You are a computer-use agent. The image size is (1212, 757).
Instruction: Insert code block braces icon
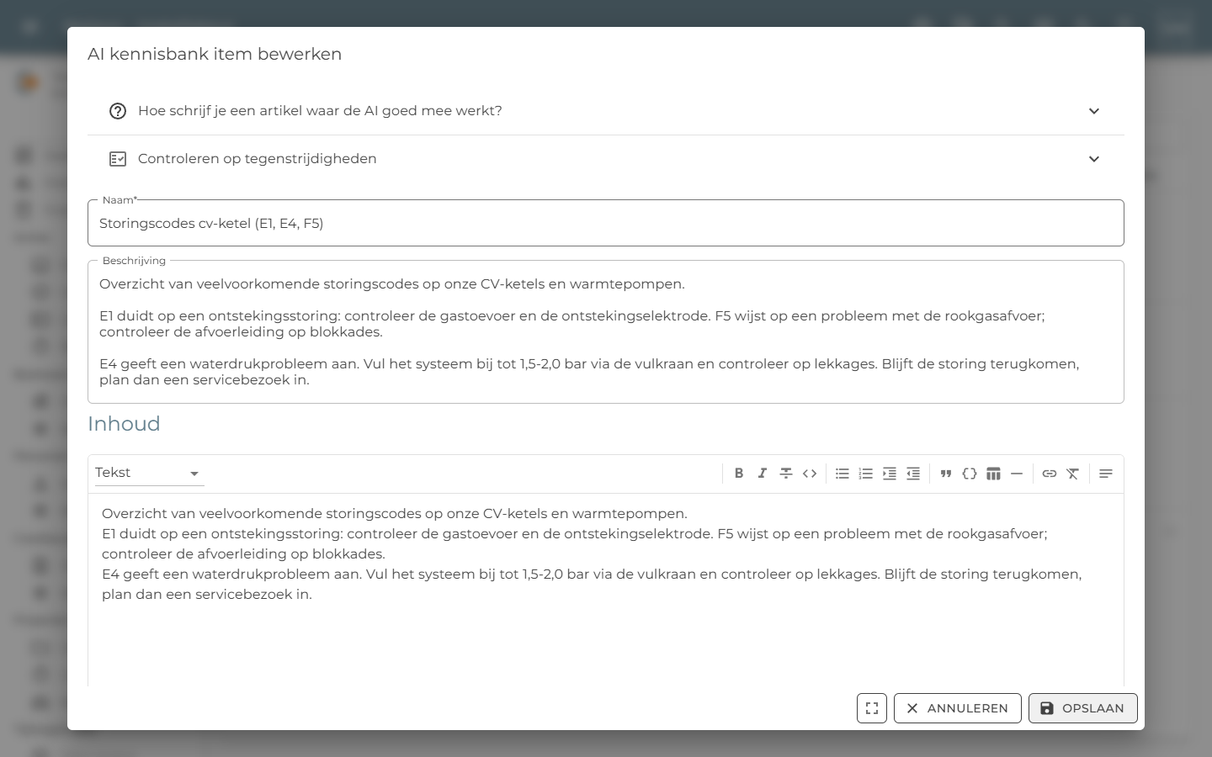(970, 474)
